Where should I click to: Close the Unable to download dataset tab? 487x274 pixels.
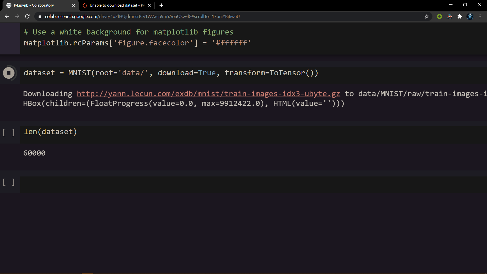pos(149,5)
